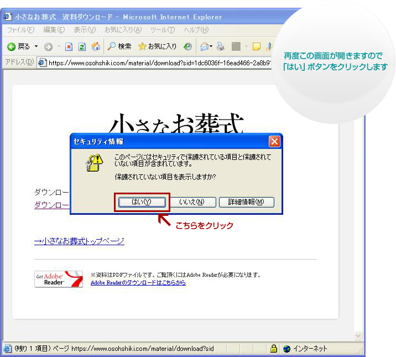The image size is (396, 357).
Task: Click the 詳細情報(M) button
Action: click(246, 202)
